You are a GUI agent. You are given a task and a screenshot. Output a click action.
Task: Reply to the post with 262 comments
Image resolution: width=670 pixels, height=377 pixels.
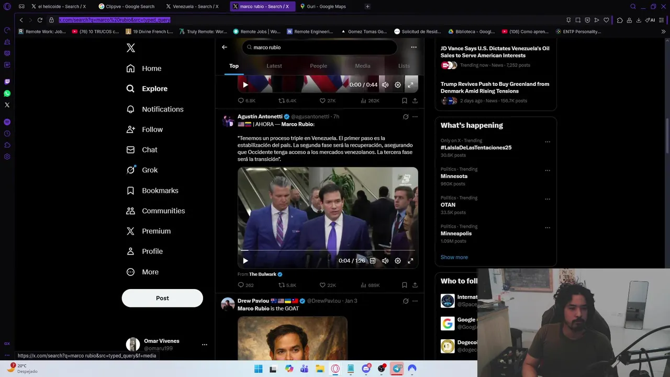[245, 285]
